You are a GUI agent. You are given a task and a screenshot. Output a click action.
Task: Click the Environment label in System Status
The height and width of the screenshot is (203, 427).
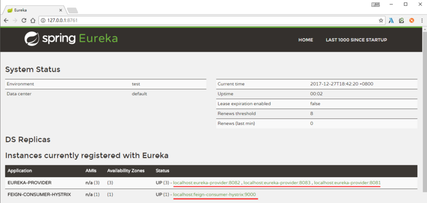pyautogui.click(x=20, y=84)
